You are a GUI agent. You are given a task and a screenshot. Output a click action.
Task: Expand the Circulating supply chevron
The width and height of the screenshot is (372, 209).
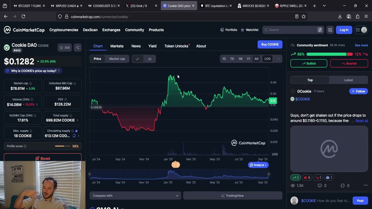pyautogui.click(x=78, y=136)
